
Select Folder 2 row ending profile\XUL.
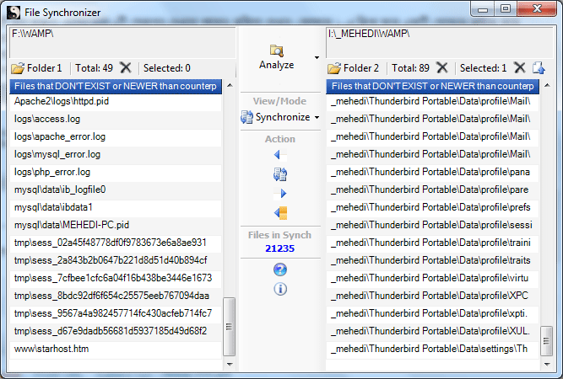coord(432,331)
